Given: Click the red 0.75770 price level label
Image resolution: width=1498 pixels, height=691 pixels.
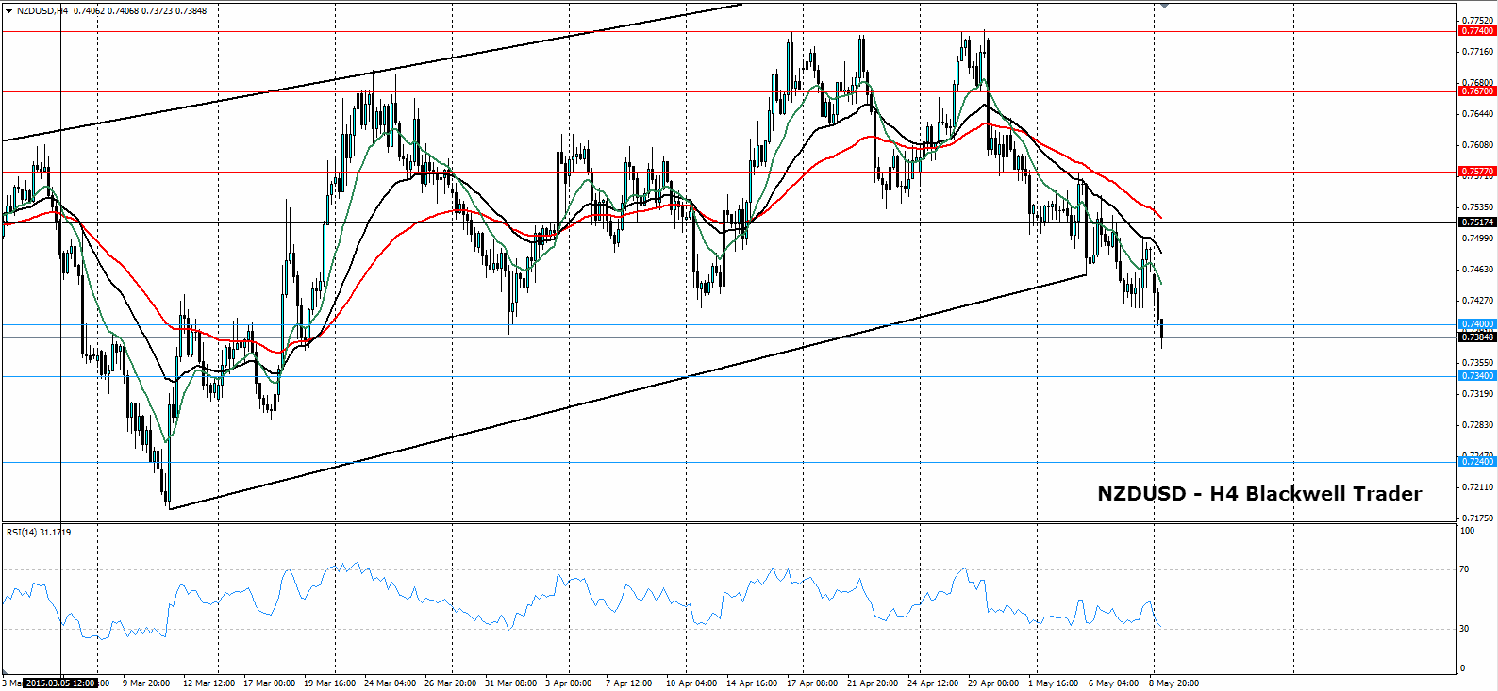Looking at the screenshot, I should click(x=1477, y=172).
